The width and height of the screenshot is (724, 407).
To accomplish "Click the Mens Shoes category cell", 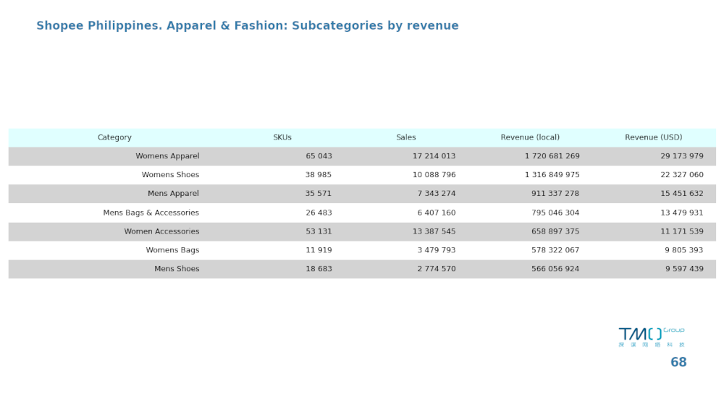I will pyautogui.click(x=177, y=269).
